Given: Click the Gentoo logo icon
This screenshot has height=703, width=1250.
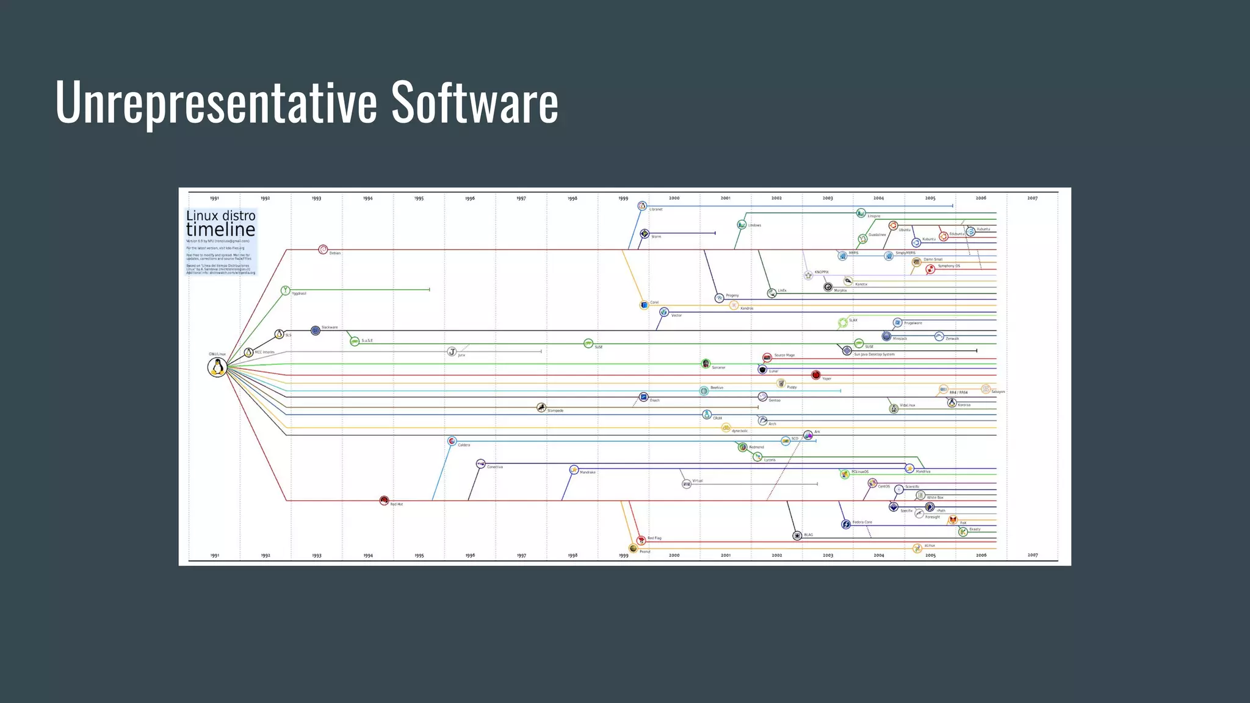Looking at the screenshot, I should [762, 397].
